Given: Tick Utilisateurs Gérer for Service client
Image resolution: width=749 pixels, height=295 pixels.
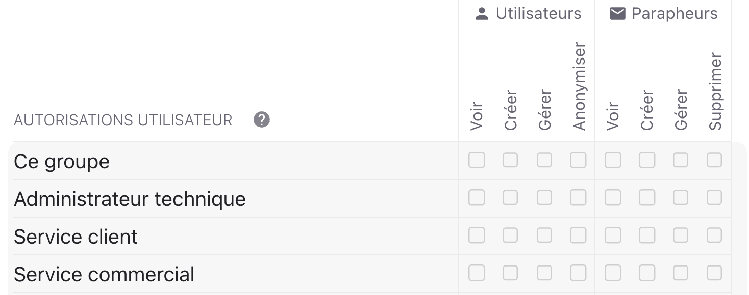Looking at the screenshot, I should coord(544,235).
